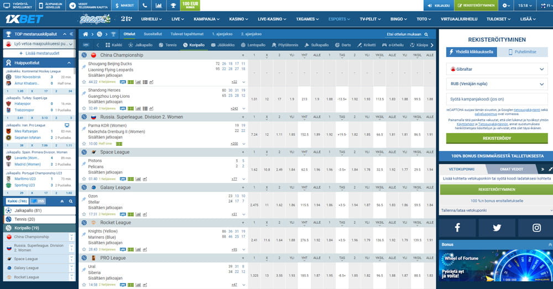Open the Lisää menu
This screenshot has width=553, height=289.
tap(528, 19)
